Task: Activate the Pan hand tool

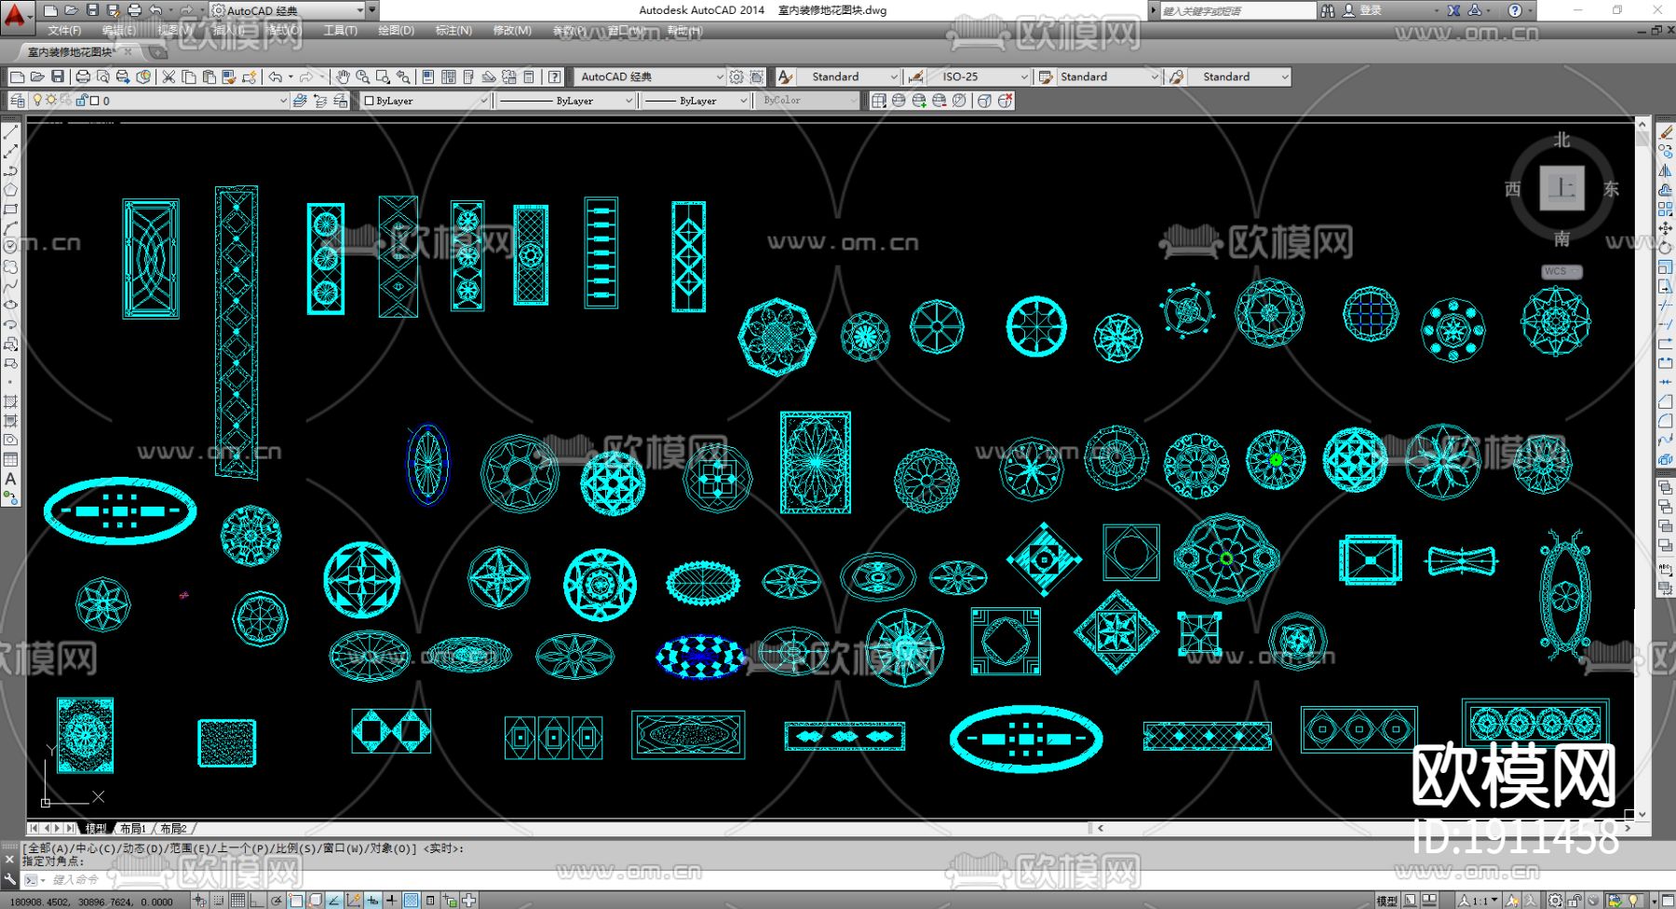Action: tap(343, 76)
